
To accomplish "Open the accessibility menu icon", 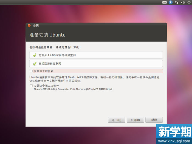I will [171, 2].
